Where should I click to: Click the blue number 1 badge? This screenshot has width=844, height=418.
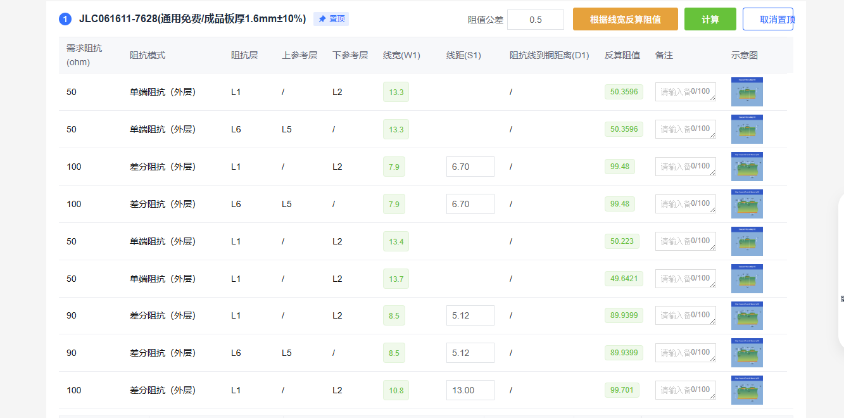pyautogui.click(x=65, y=19)
